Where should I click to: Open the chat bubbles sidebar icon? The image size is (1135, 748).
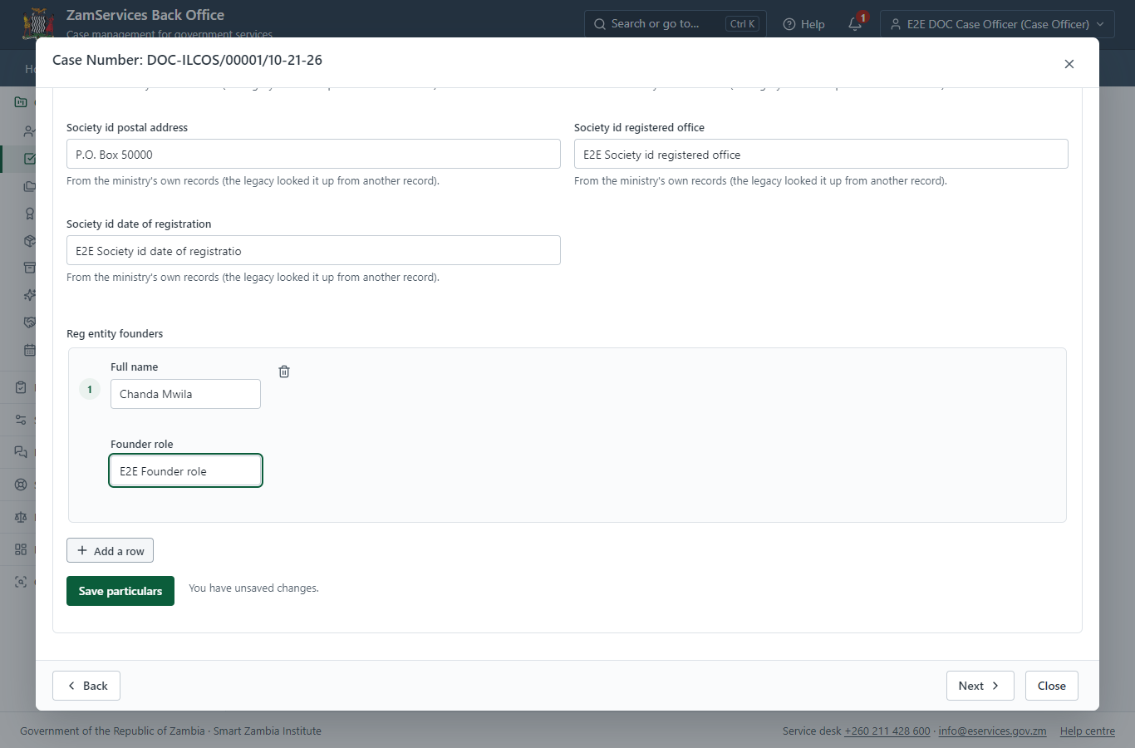click(x=21, y=452)
